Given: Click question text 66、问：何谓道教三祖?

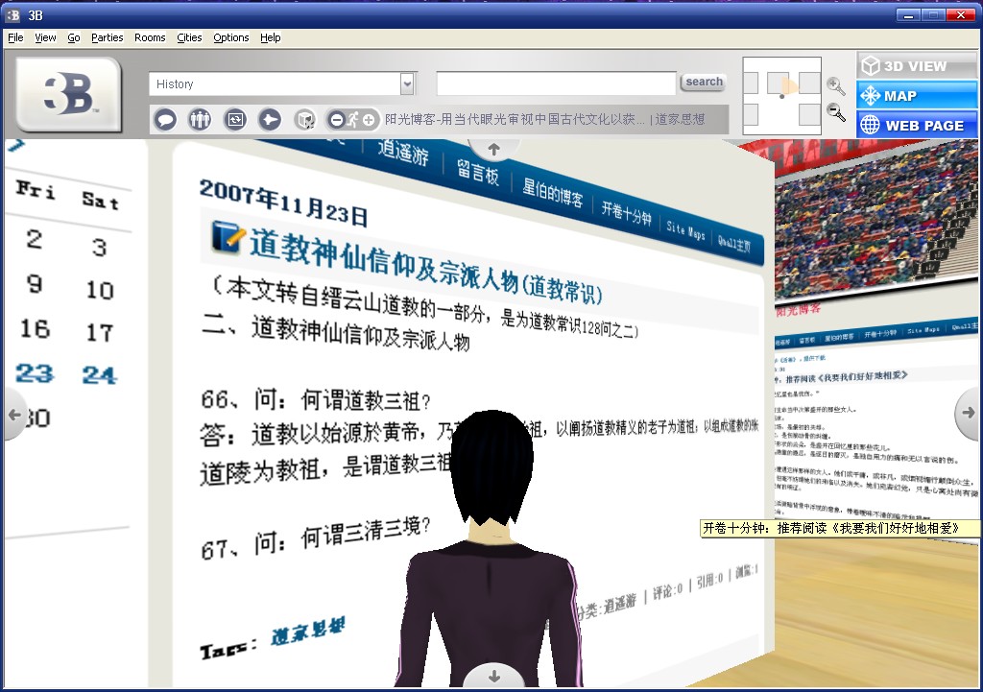Looking at the screenshot, I should (x=315, y=399).
